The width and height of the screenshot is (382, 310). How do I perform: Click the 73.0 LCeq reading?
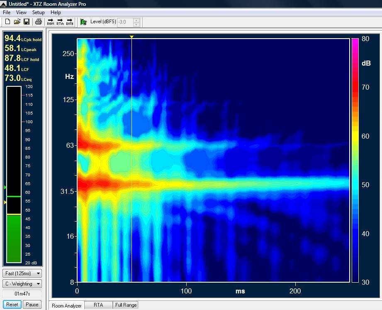click(18, 78)
